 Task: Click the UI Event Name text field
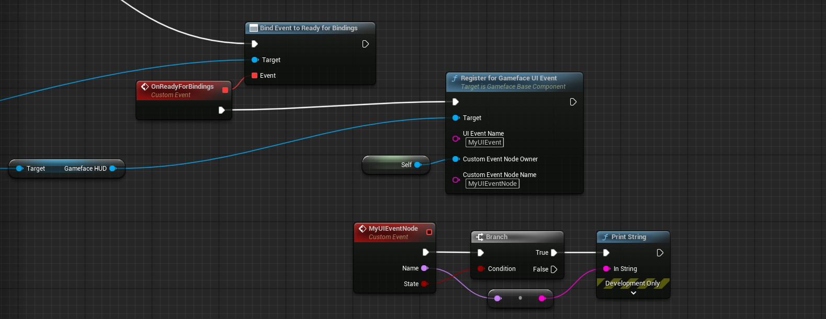coord(484,143)
